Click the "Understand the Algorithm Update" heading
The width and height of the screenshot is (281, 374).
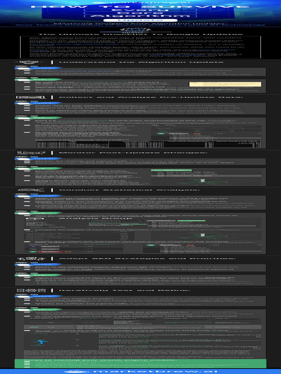pyautogui.click(x=141, y=62)
